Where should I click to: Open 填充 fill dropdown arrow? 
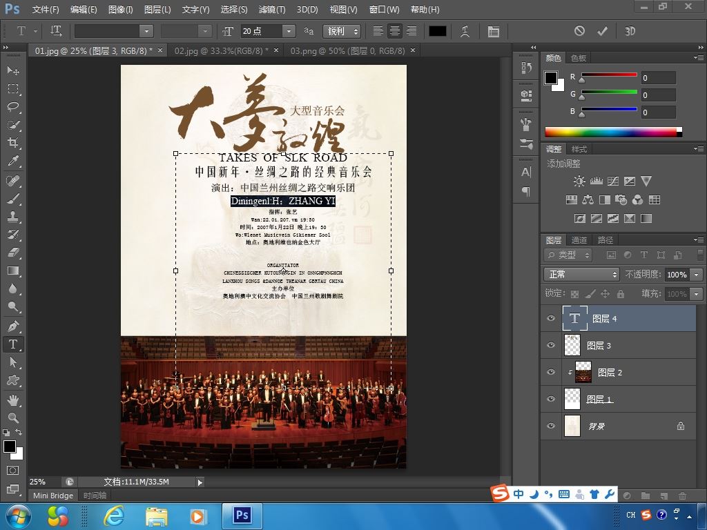[x=697, y=294]
